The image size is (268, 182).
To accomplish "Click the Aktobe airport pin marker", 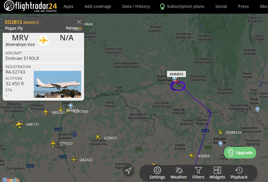I will coord(221,144).
